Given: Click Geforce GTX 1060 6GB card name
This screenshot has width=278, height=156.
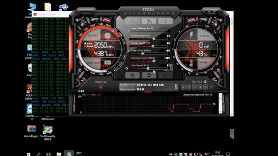Looking at the screenshot, I should click(x=150, y=85).
